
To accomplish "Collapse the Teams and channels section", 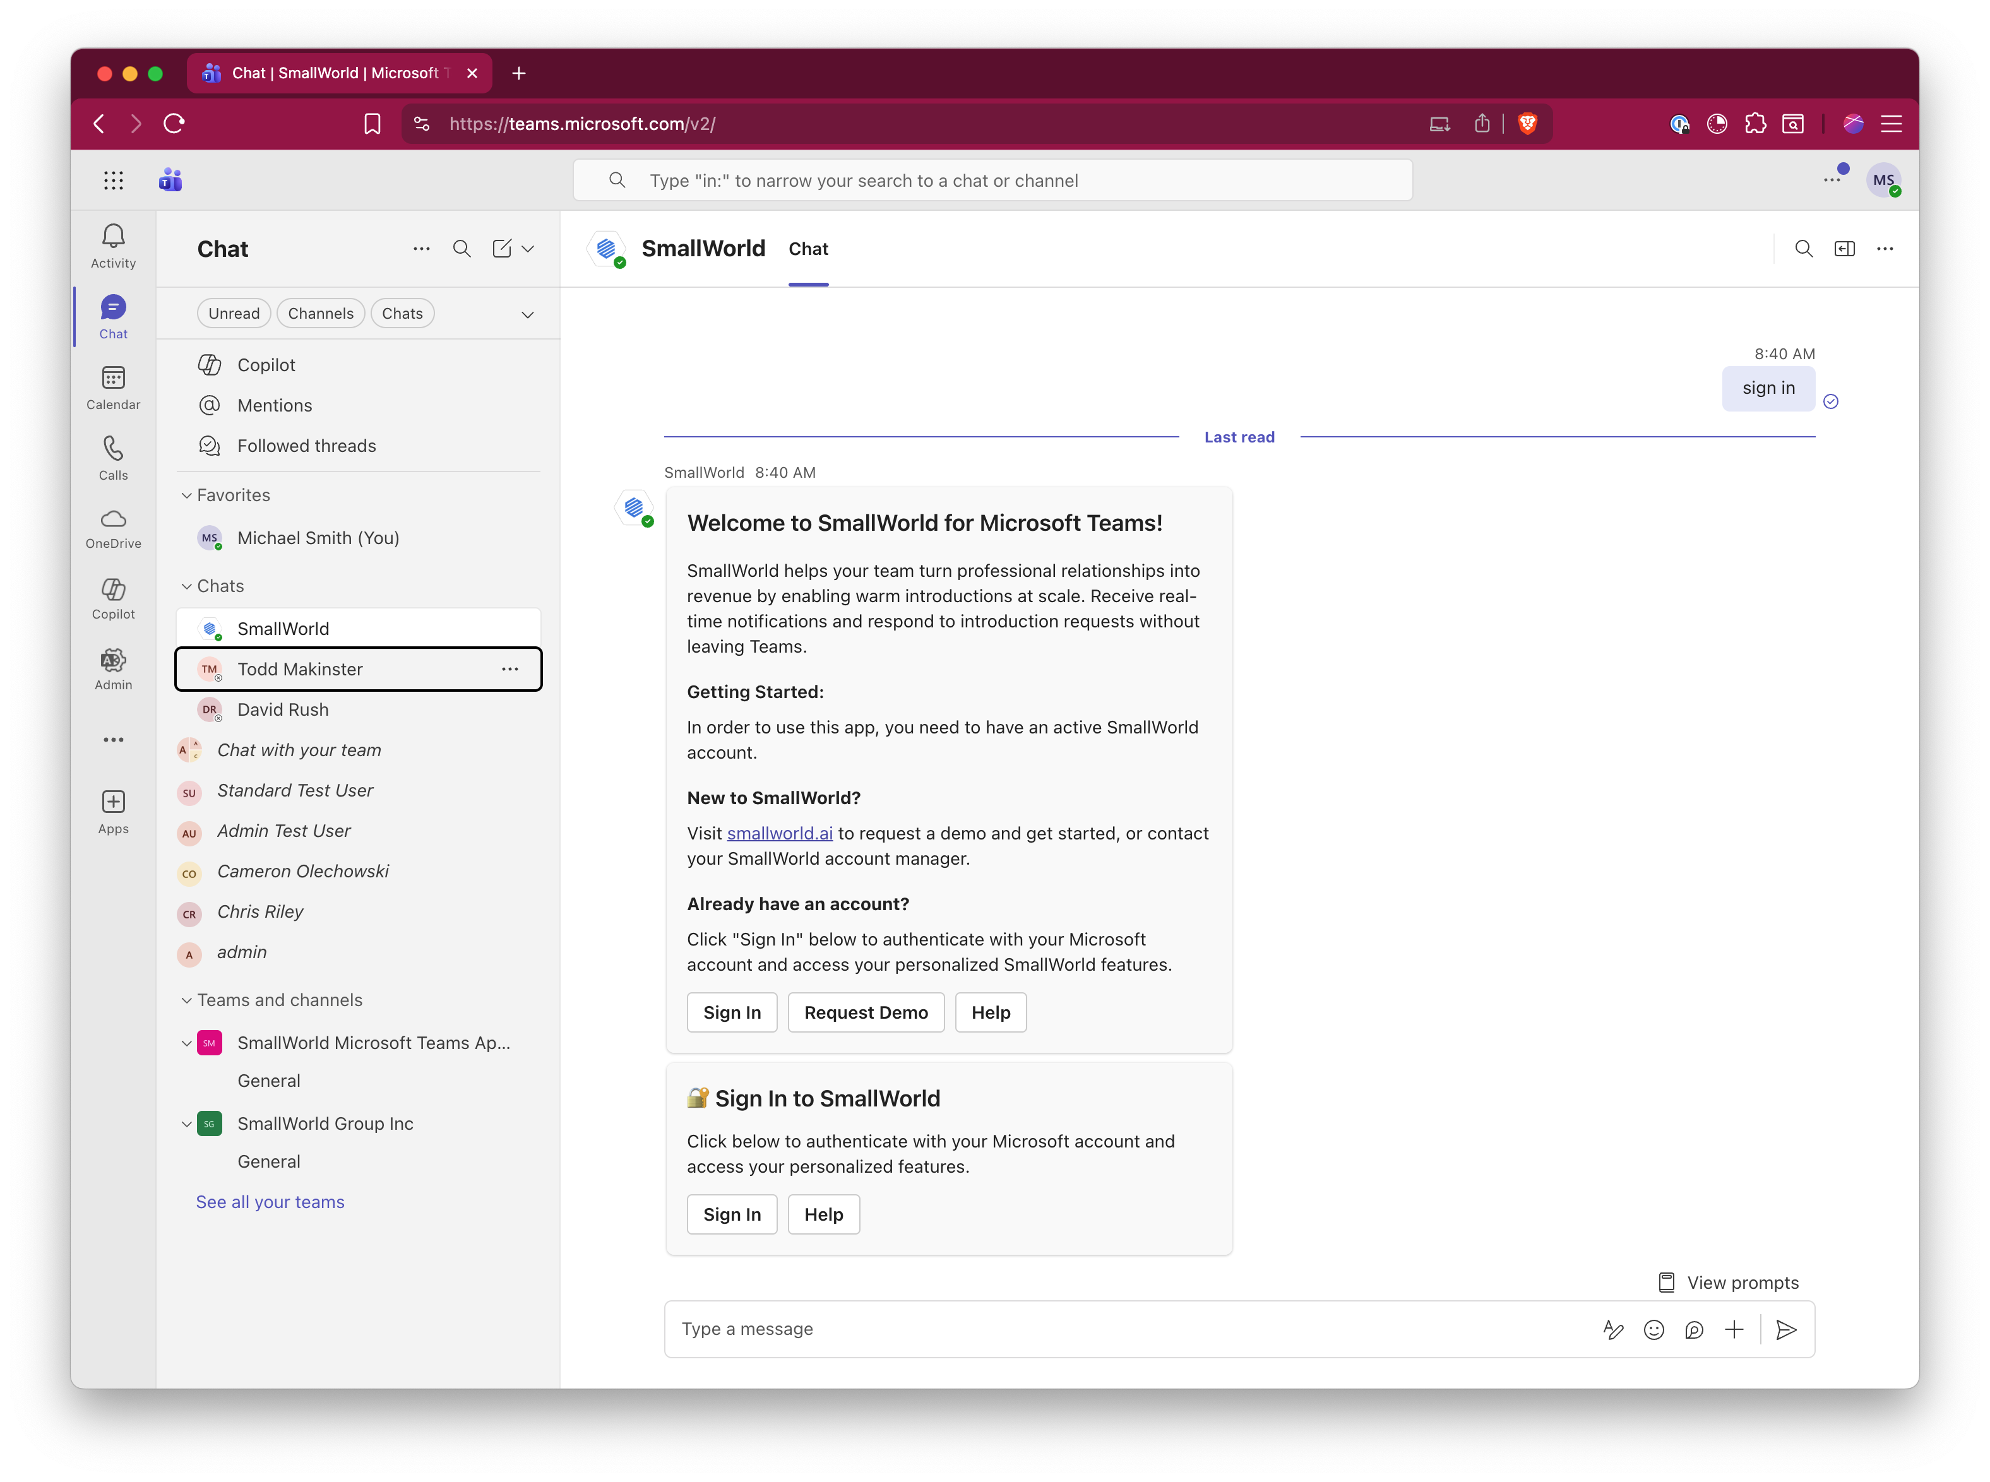I will click(187, 999).
